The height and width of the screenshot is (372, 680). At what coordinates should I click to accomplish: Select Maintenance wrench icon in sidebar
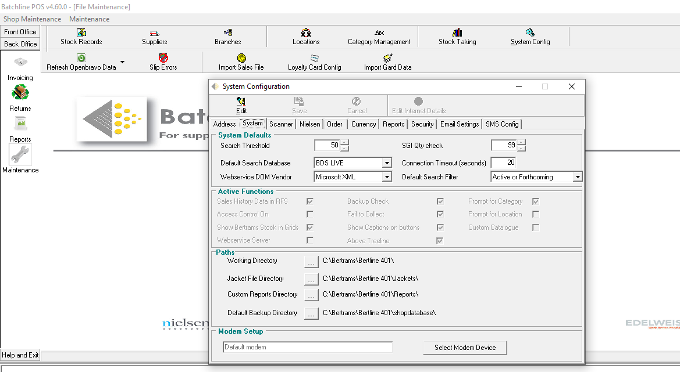[x=20, y=155]
